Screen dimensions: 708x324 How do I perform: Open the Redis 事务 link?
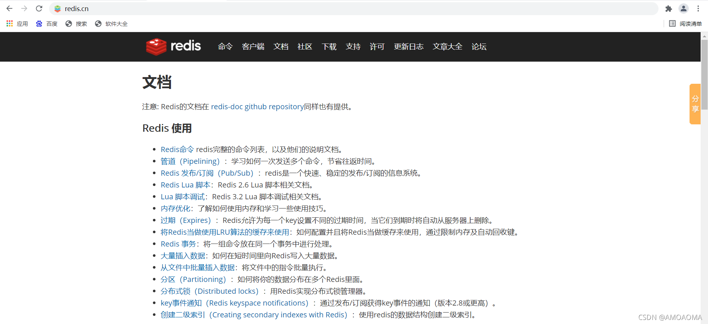[x=178, y=244]
